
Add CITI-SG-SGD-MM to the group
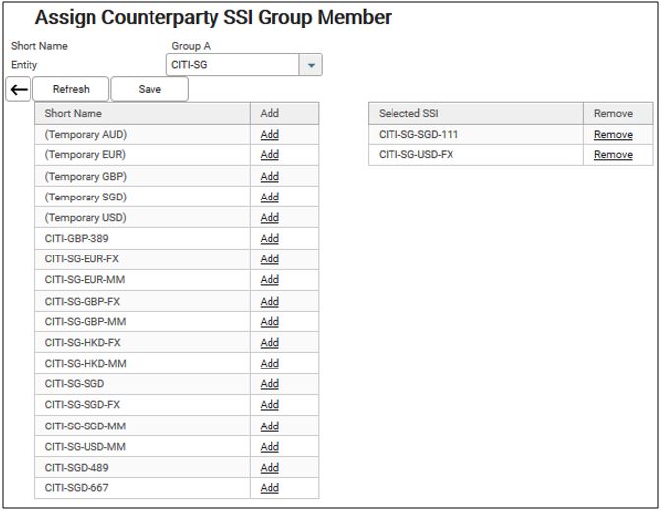click(x=270, y=426)
